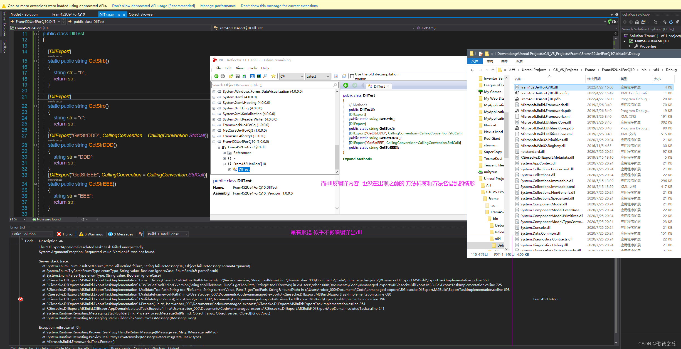Switch to NuGet - Solution tab
This screenshot has height=349, width=681.
tap(24, 14)
